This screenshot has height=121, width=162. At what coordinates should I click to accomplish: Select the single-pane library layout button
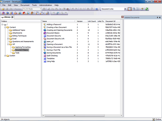click(130, 9)
